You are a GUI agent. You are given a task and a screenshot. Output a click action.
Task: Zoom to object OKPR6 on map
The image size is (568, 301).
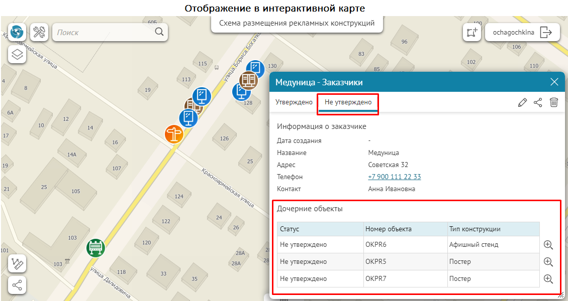click(x=548, y=245)
